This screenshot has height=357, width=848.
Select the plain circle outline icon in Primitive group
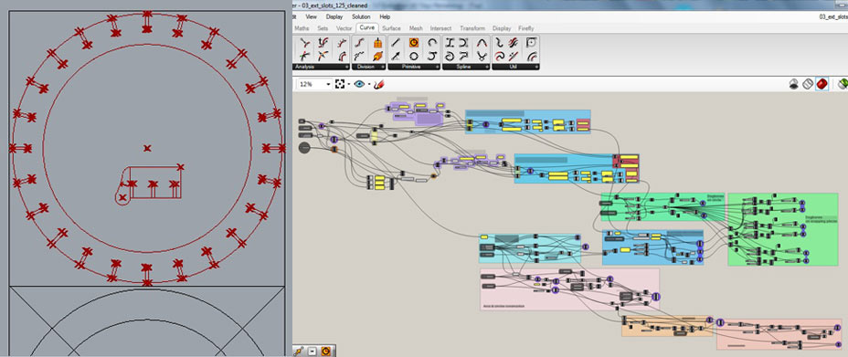point(414,56)
